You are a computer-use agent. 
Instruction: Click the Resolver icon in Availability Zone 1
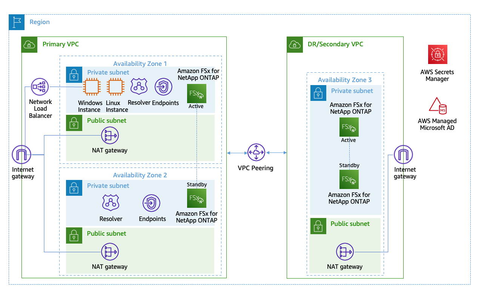pyautogui.click(x=139, y=87)
